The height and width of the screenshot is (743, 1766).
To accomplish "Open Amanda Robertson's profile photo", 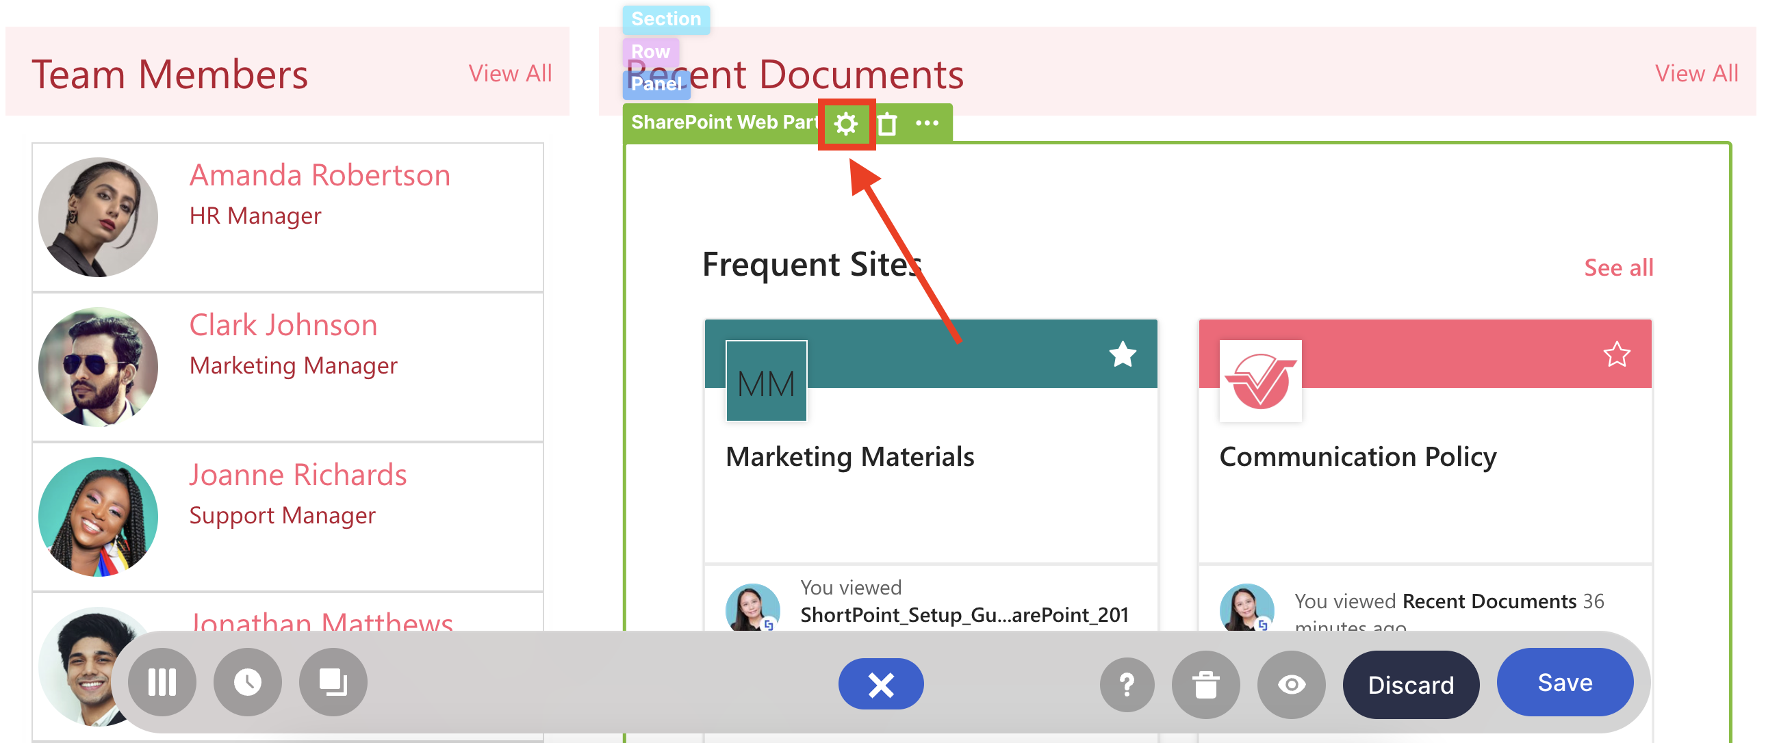I will click(98, 218).
